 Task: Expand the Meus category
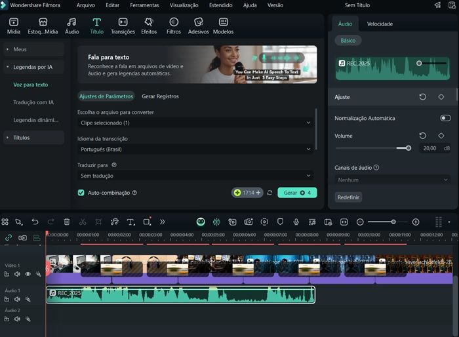pos(33,49)
